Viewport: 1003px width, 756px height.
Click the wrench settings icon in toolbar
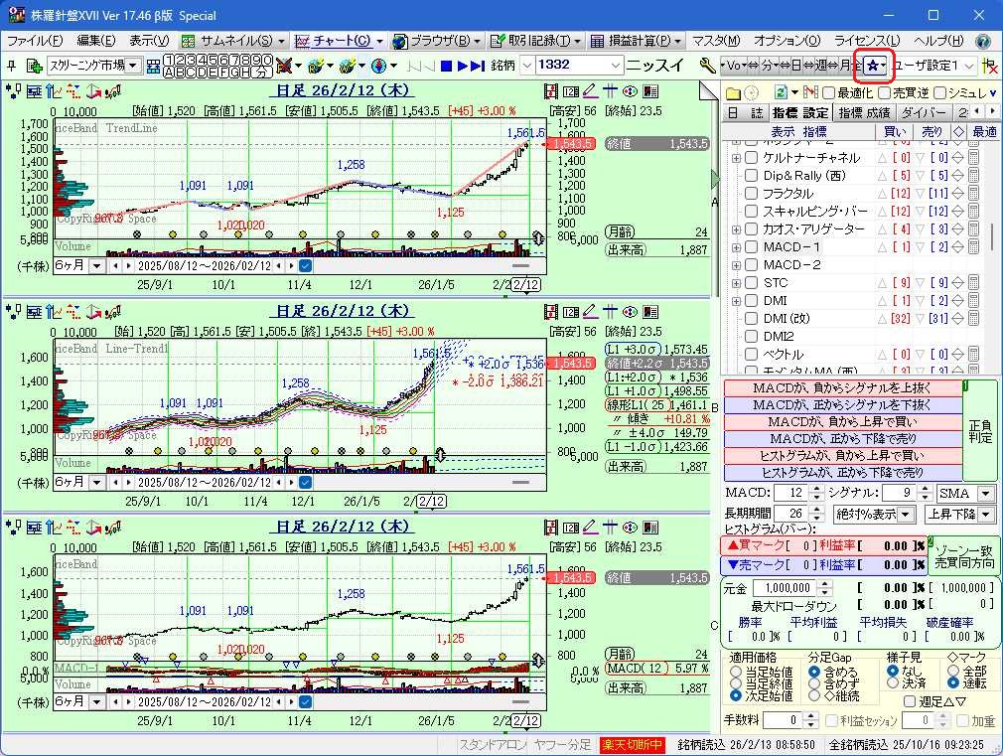click(707, 66)
